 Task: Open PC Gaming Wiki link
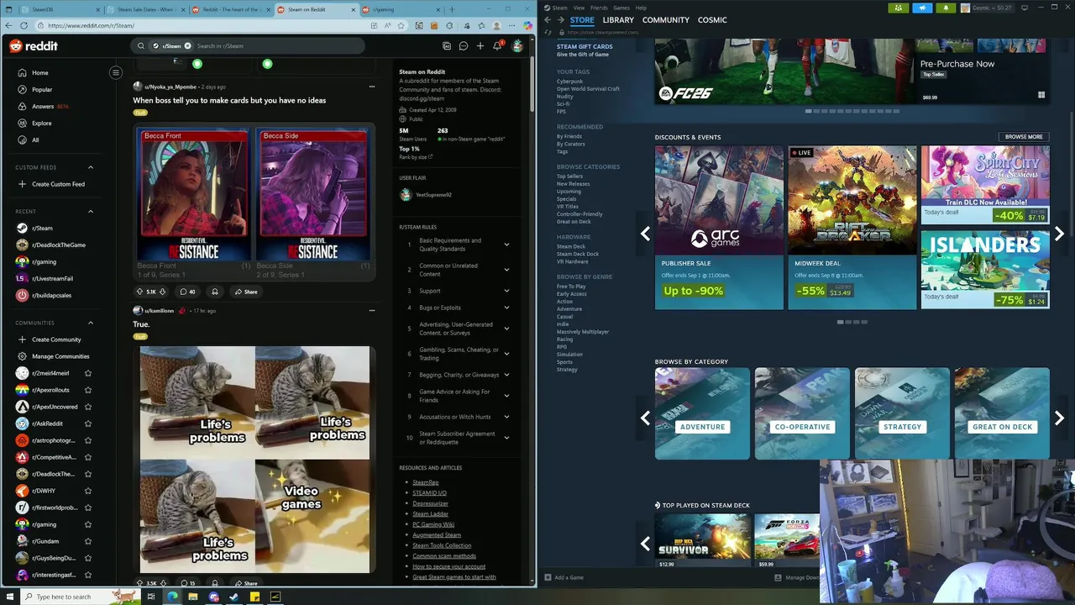pyautogui.click(x=433, y=524)
